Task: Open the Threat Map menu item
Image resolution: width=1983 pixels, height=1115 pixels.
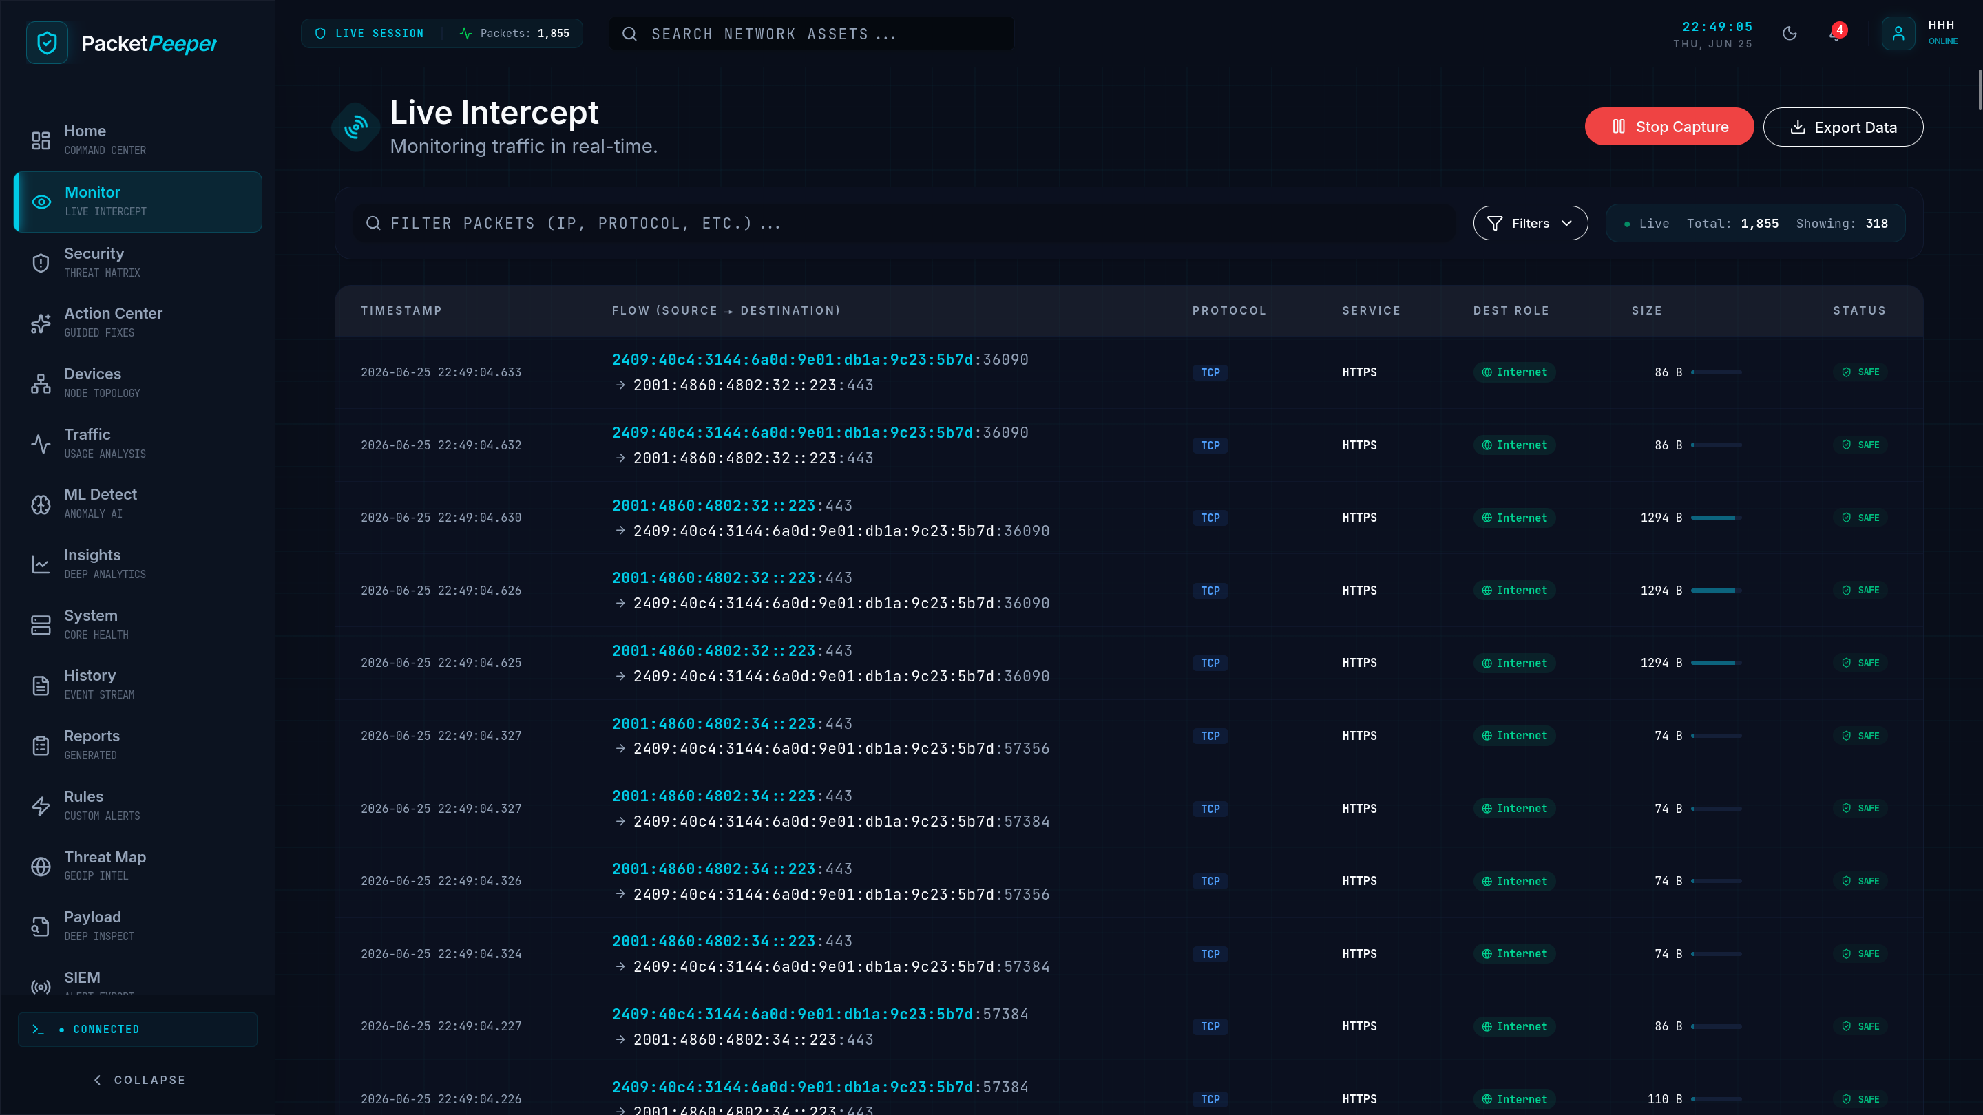Action: [x=138, y=866]
